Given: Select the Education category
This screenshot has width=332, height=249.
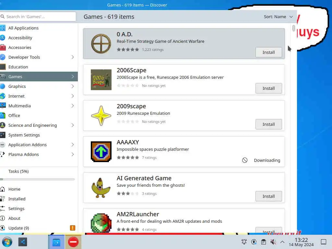Looking at the screenshot, I should pos(39,67).
